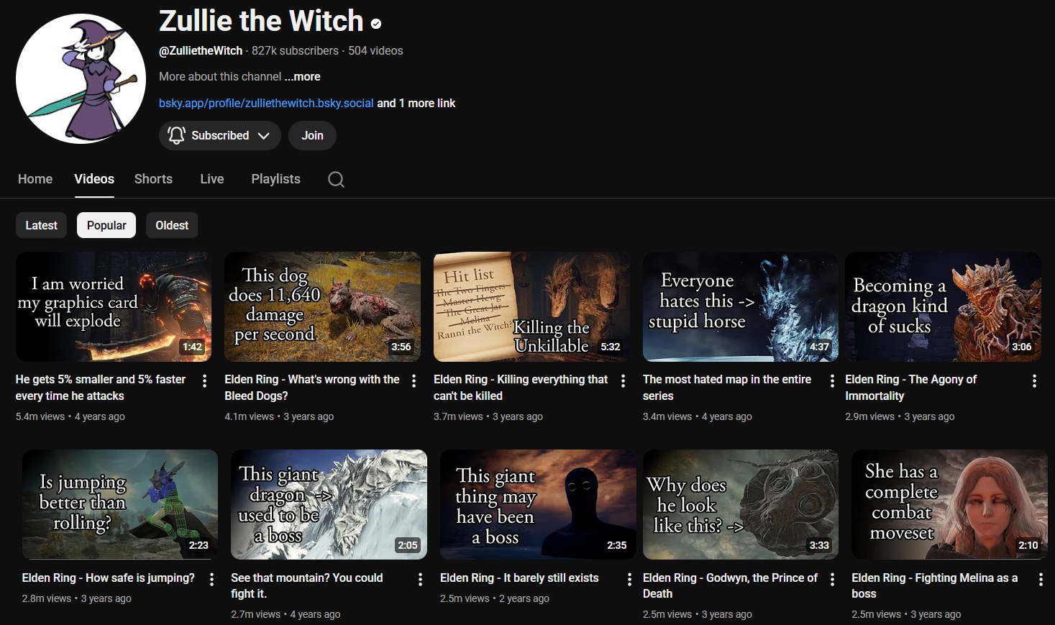Click the '827k subscribers' count
The height and width of the screenshot is (625, 1055).
coord(295,50)
